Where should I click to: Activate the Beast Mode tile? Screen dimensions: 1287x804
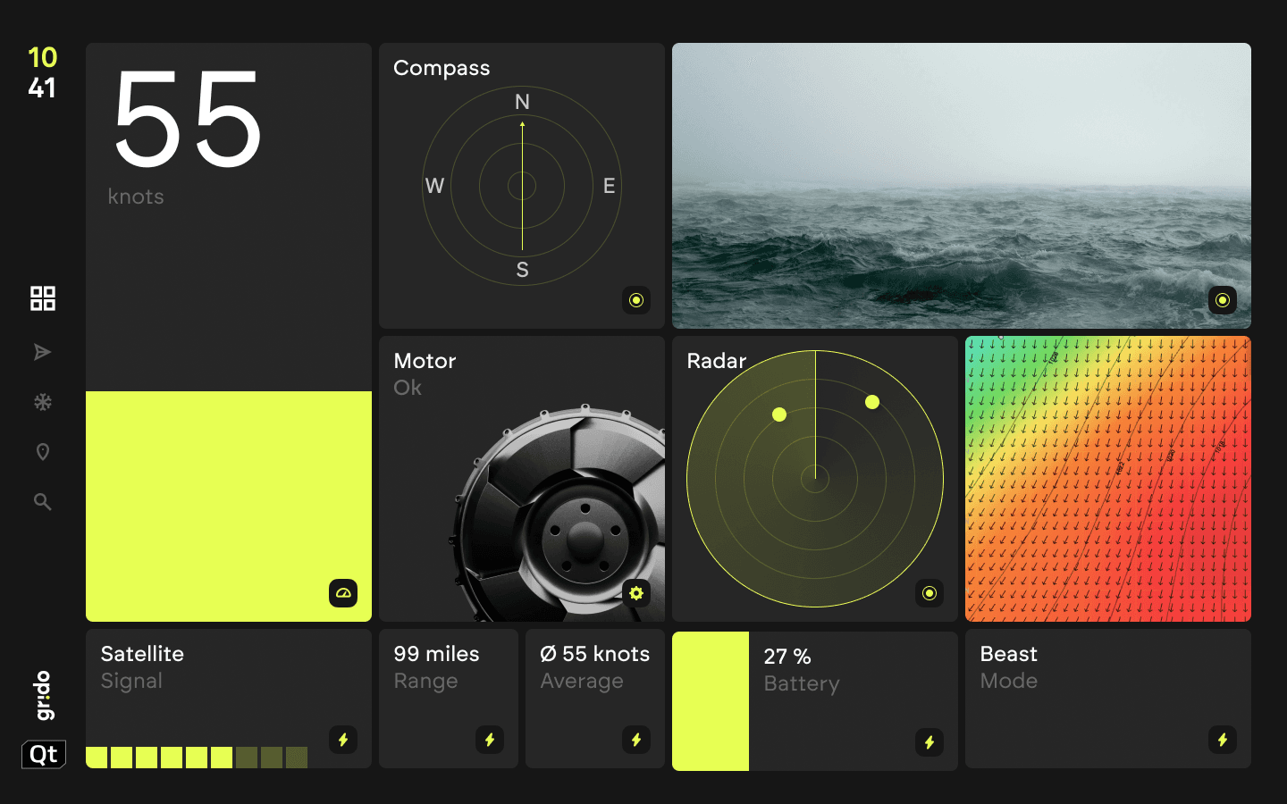(1108, 699)
